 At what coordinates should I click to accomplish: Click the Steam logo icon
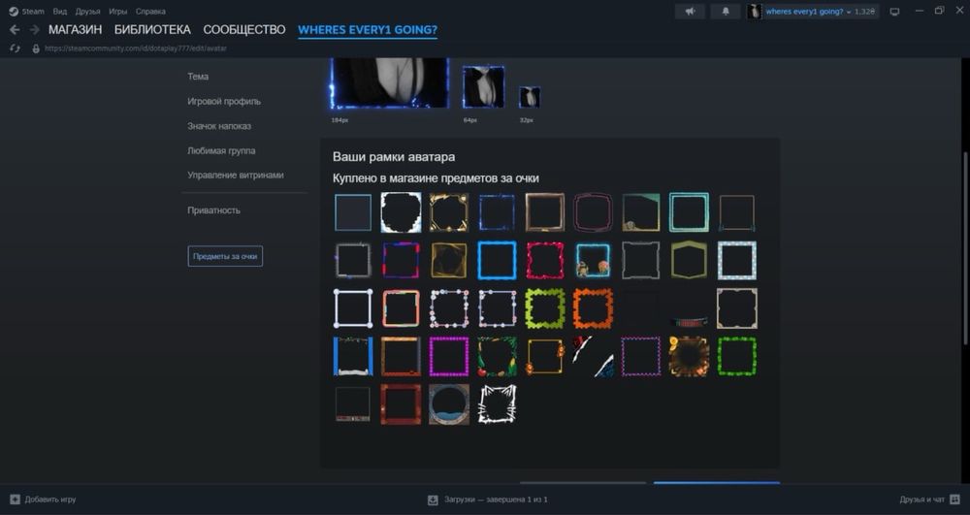point(14,11)
